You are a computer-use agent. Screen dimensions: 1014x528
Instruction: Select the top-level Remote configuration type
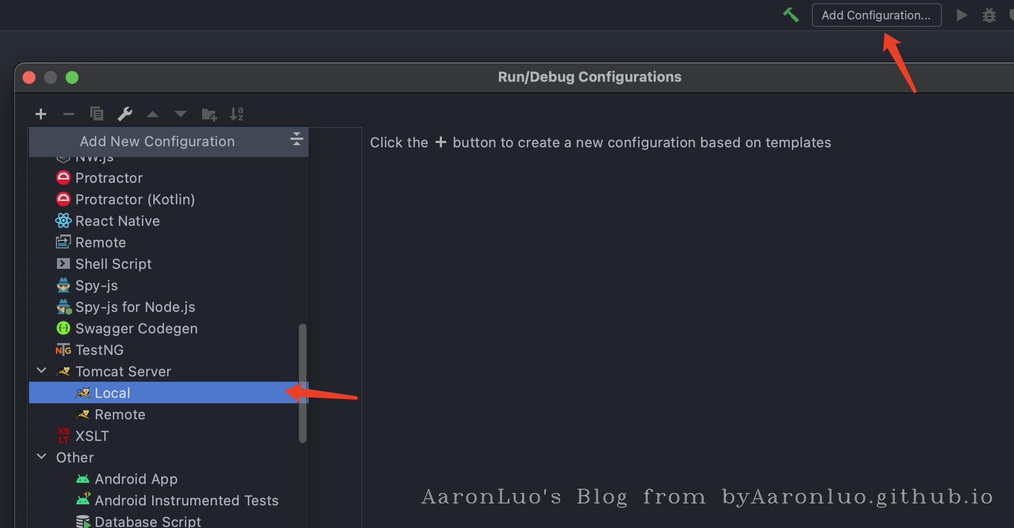[169, 242]
